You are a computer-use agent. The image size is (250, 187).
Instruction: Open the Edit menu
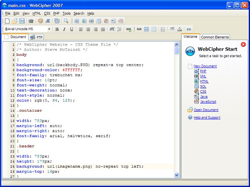pyautogui.click(x=16, y=13)
